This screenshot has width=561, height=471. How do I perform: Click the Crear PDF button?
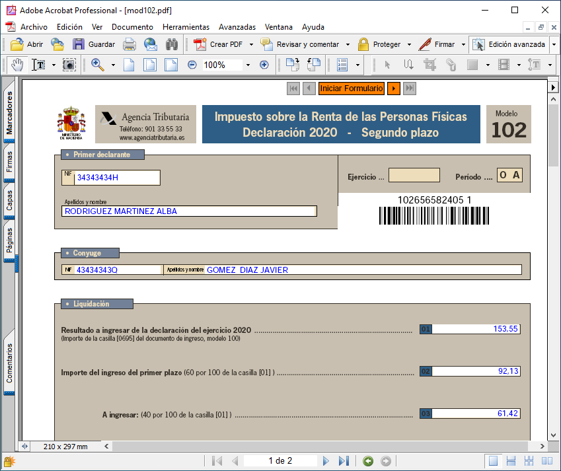coord(218,44)
